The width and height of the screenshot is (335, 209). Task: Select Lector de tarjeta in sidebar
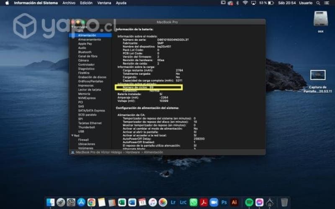pyautogui.click(x=89, y=89)
